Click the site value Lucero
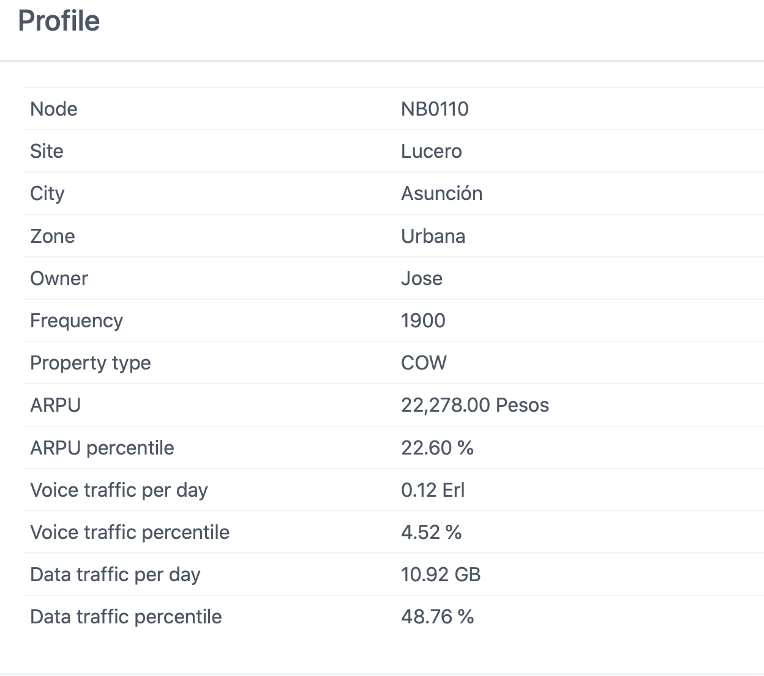The width and height of the screenshot is (764, 676). click(432, 151)
